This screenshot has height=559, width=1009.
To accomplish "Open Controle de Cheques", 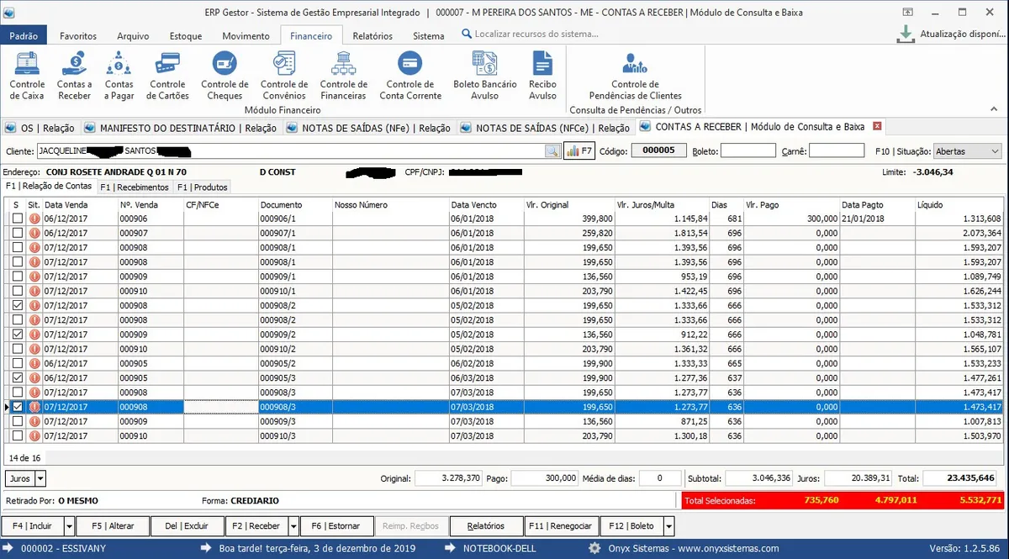I will point(225,75).
